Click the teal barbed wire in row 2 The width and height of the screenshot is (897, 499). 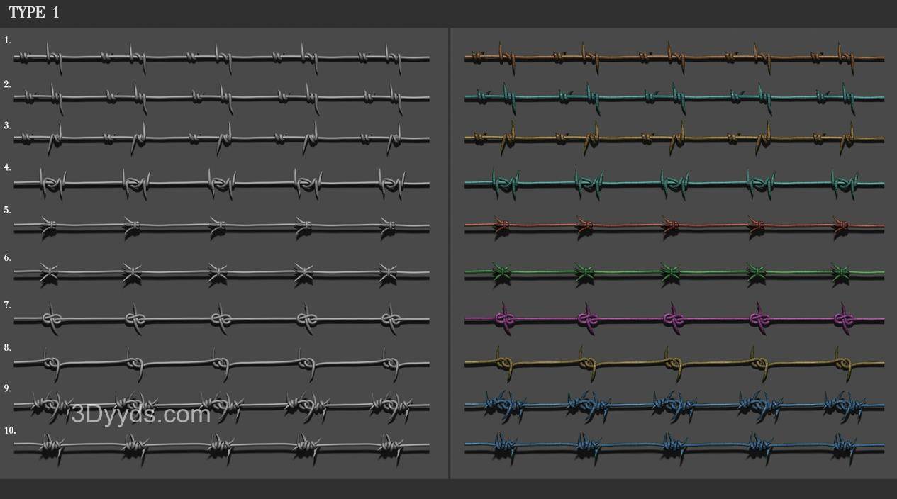(x=674, y=98)
